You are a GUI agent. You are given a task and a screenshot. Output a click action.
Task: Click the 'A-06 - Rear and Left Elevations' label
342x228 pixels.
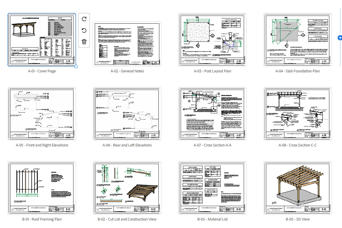pyautogui.click(x=127, y=145)
